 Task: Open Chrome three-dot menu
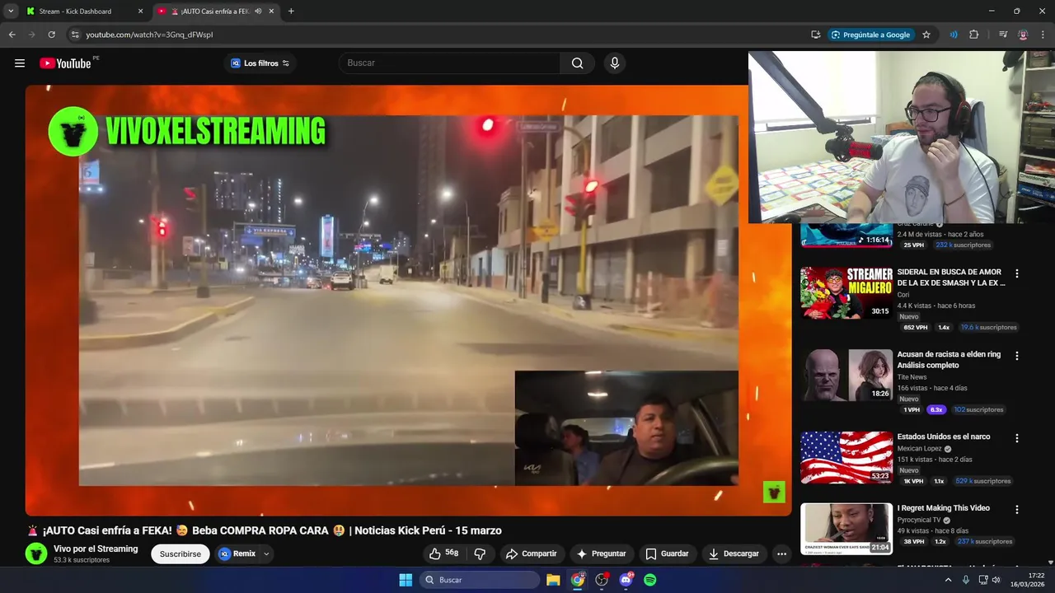[1043, 35]
